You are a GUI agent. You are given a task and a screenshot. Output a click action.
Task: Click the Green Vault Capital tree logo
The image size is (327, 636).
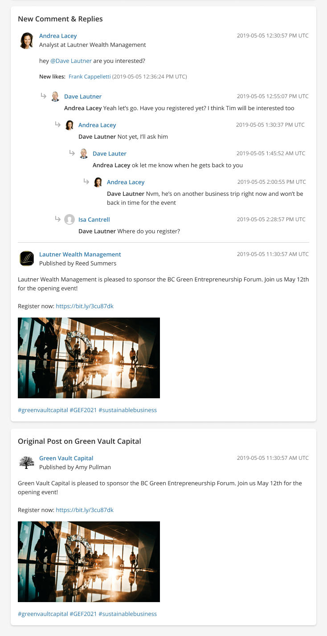[x=27, y=463]
